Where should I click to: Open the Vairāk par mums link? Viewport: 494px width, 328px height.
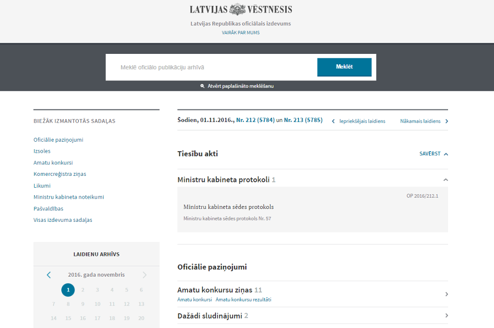click(x=241, y=33)
